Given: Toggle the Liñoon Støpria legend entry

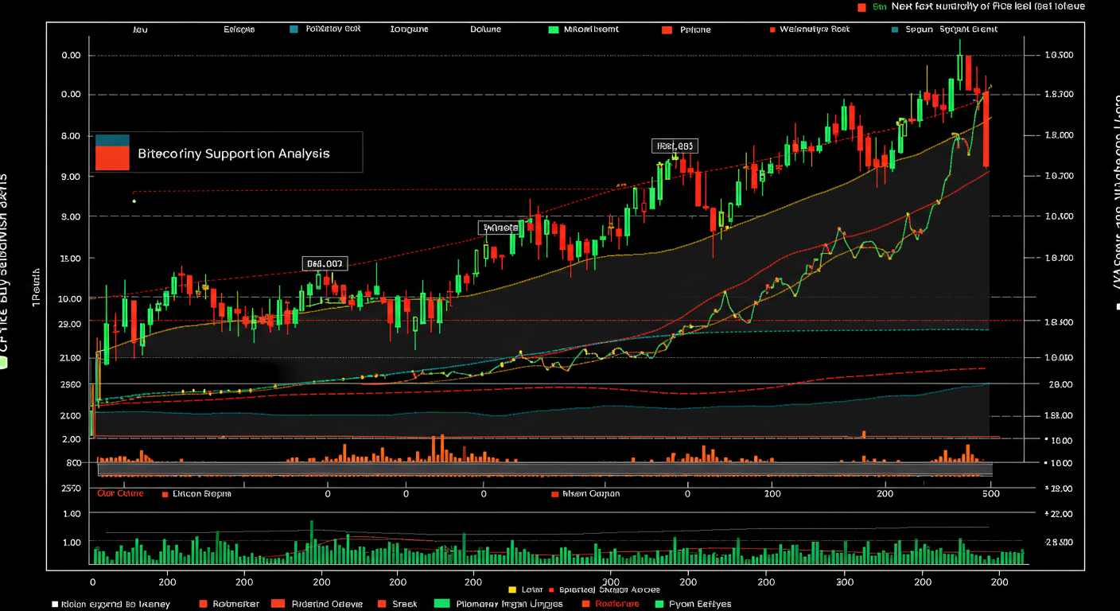Looking at the screenshot, I should point(196,494).
